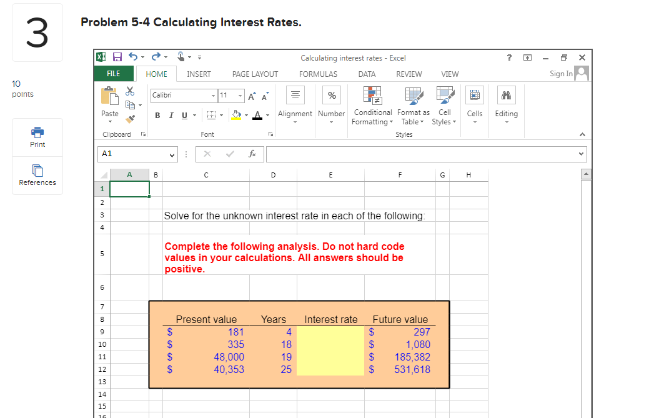Open the Calibri font dropdown
This screenshot has width=659, height=418.
(x=213, y=95)
